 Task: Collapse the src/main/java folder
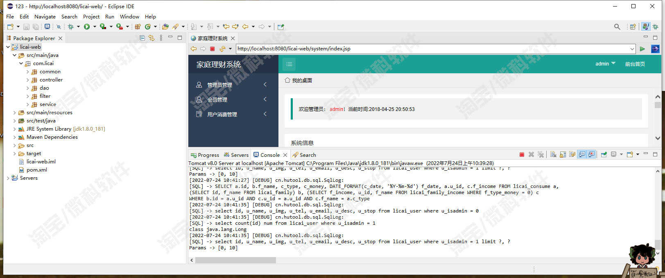[14, 55]
